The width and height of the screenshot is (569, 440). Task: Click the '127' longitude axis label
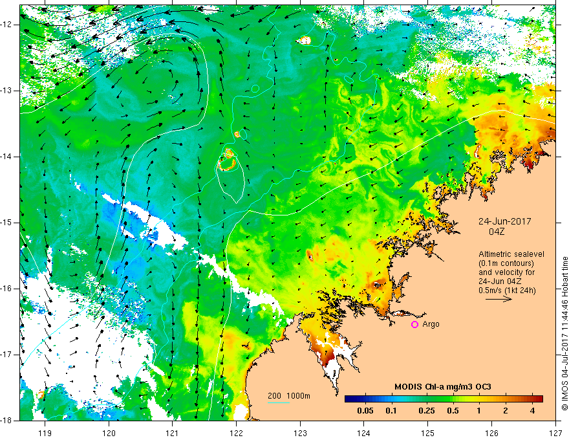point(555,433)
